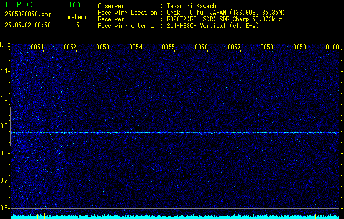The width and height of the screenshot is (344, 219).
Task: Click the Observer field label
Action: point(111,6)
